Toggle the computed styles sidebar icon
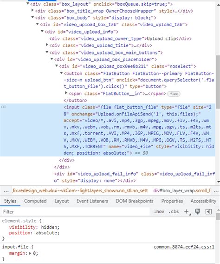 [208, 212]
